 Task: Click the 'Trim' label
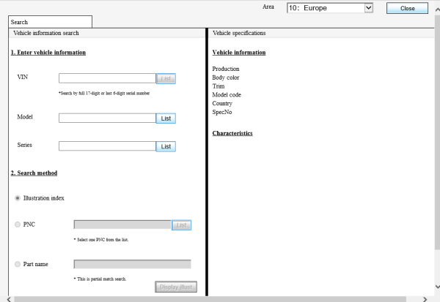point(219,86)
